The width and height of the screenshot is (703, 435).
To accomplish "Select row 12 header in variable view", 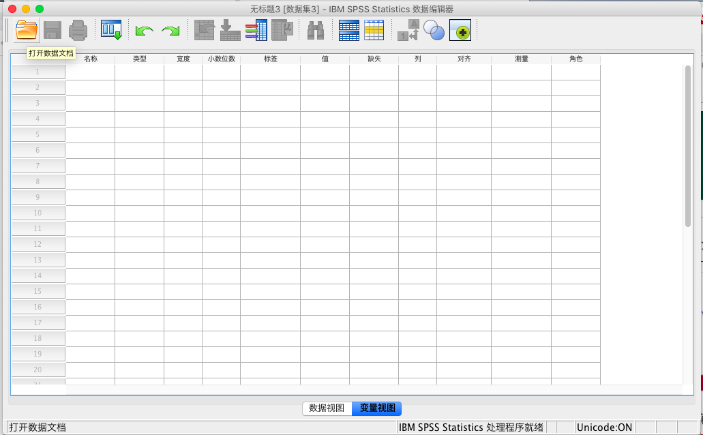I will [38, 244].
